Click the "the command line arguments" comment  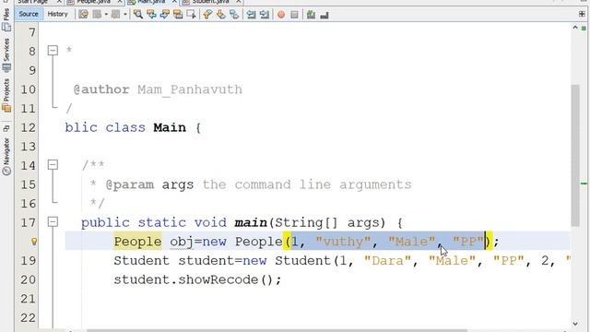click(307, 184)
